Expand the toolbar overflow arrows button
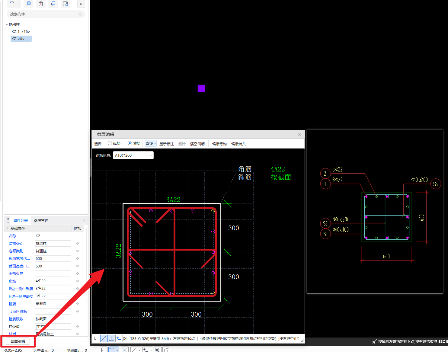Image resolution: width=448 pixels, height=352 pixels. [81, 4]
